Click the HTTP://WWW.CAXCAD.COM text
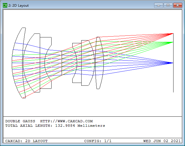Image resolution: width=185 pixels, height=146 pixels. pos(66,121)
